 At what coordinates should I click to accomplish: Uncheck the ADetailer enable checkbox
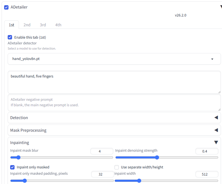click(x=6, y=7)
